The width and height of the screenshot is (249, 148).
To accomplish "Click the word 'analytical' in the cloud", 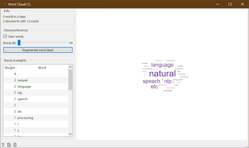I will (179, 69).
